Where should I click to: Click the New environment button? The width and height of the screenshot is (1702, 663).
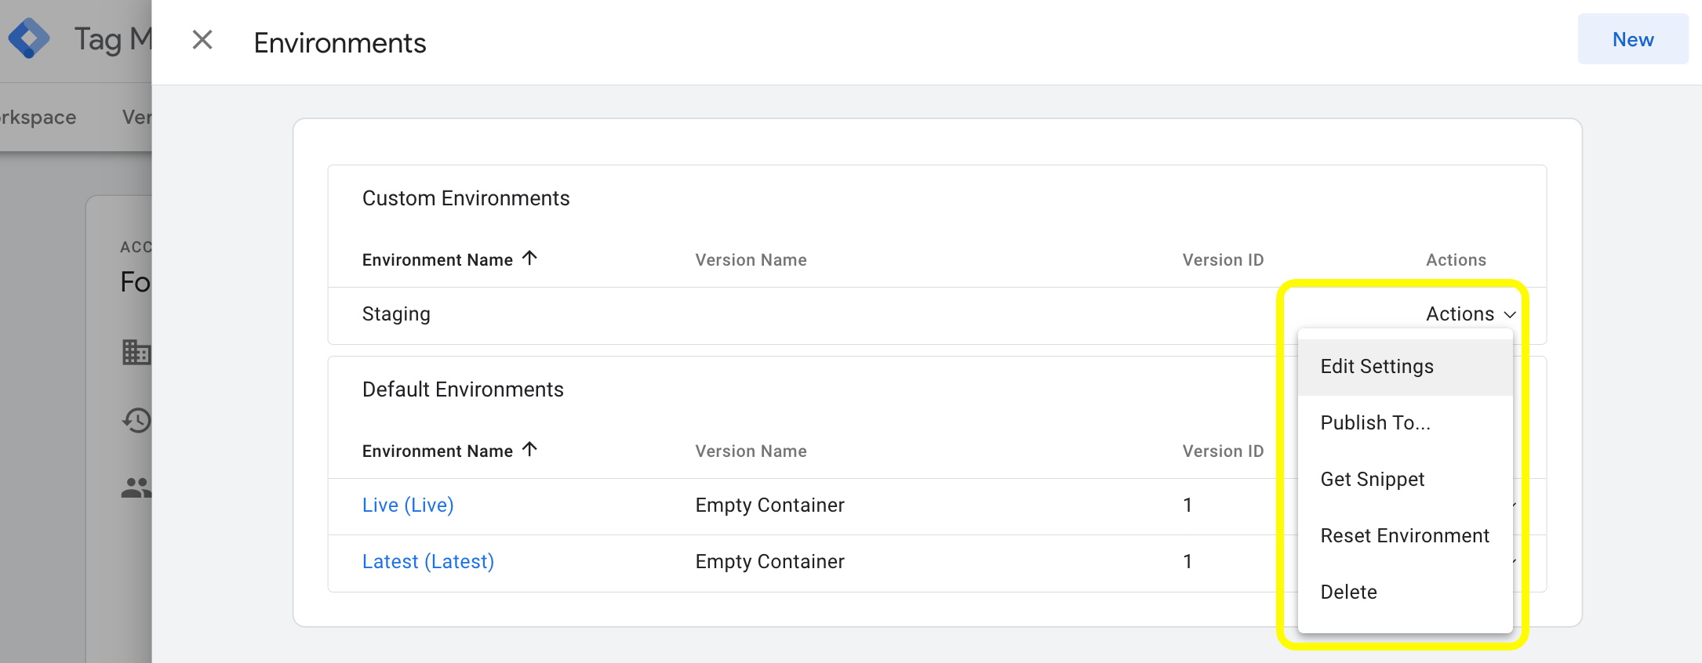click(1633, 39)
